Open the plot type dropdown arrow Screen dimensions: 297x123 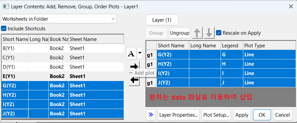coord(139,54)
